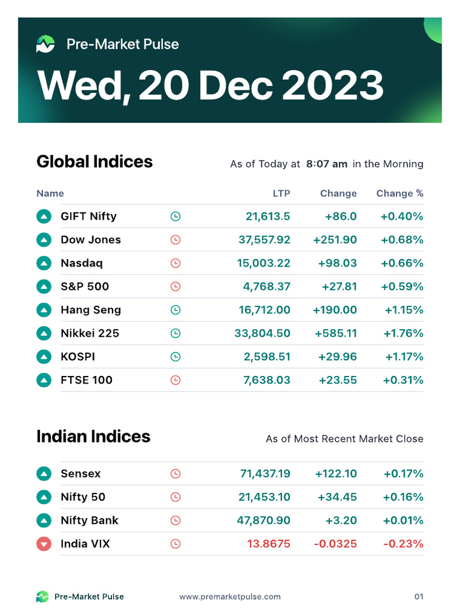Click the red down arrow beside India VIX
The width and height of the screenshot is (460, 614).
pyautogui.click(x=44, y=544)
